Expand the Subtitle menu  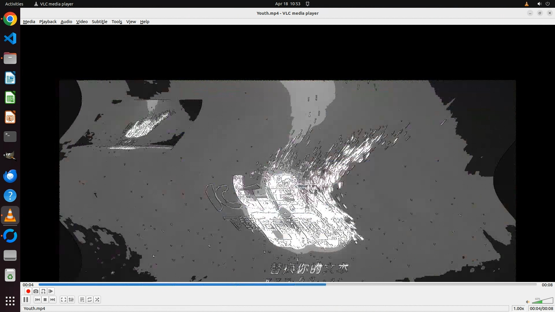point(99,22)
